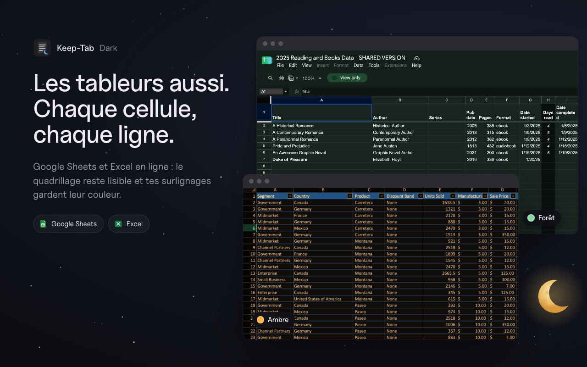Open the A1 name box dropdown
The width and height of the screenshot is (587, 367).
[286, 91]
